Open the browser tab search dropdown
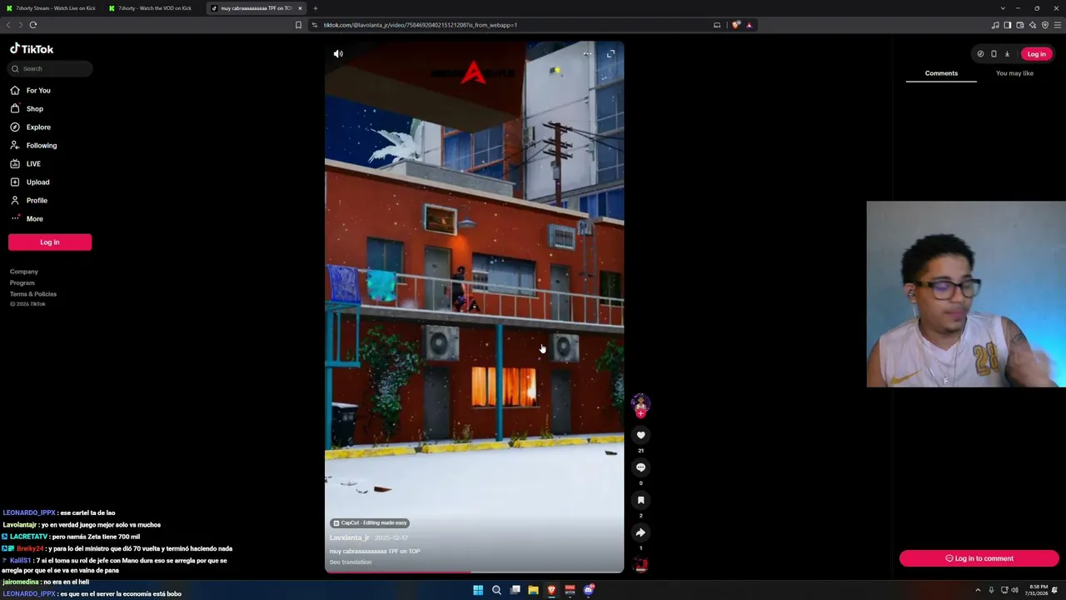Image resolution: width=1066 pixels, height=600 pixels. 1003,8
